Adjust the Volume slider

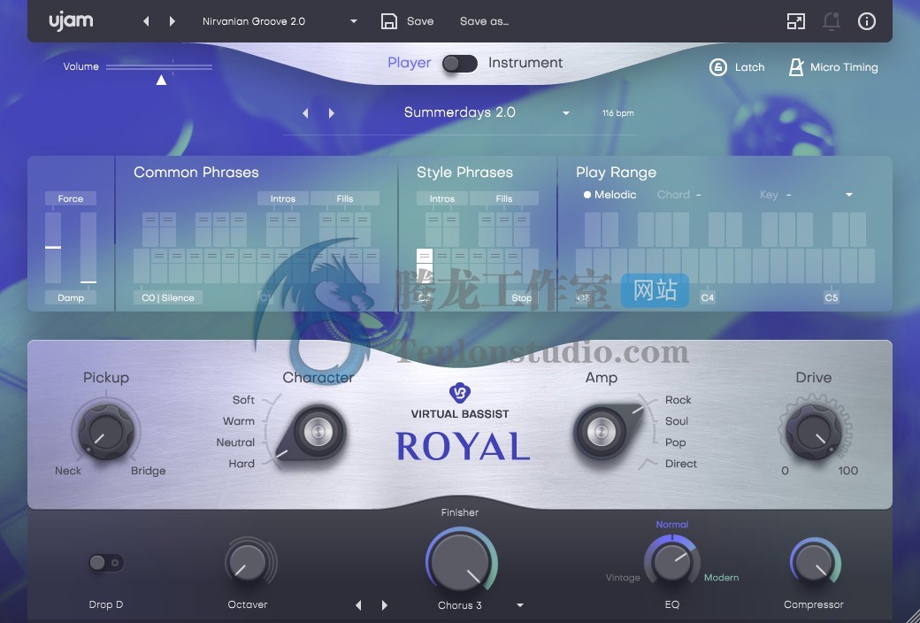point(159,68)
